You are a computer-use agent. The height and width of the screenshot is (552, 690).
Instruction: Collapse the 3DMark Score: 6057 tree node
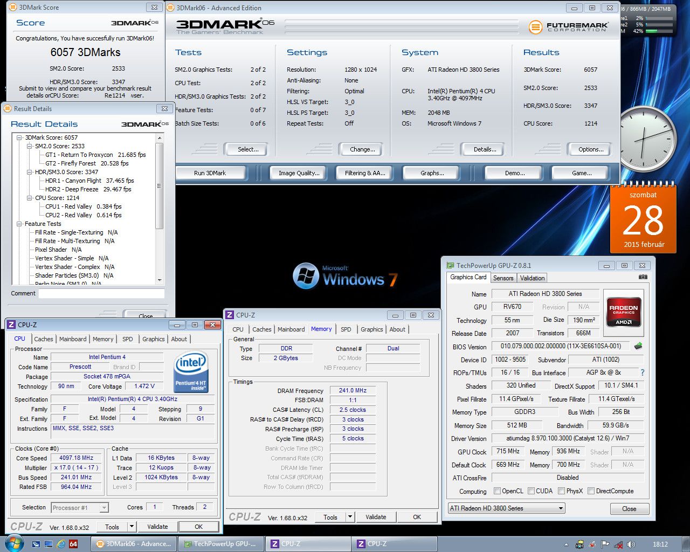click(19, 137)
